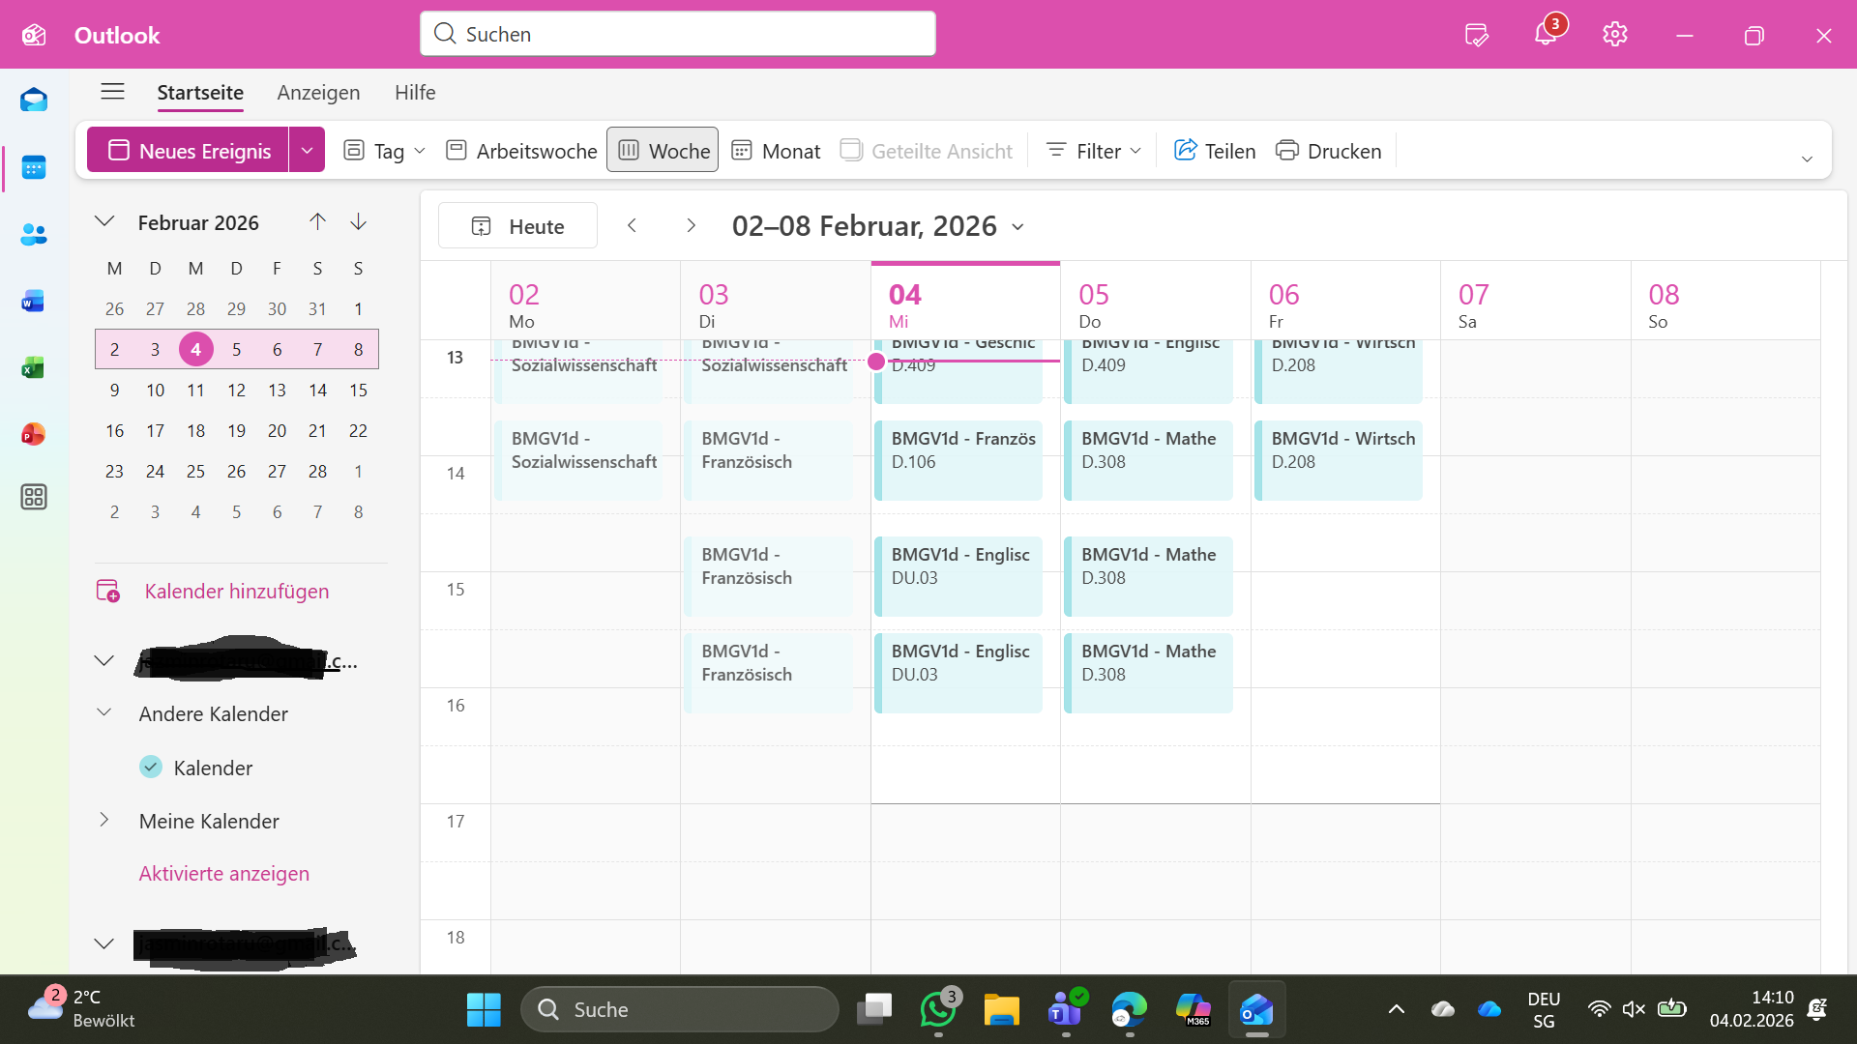1857x1044 pixels.
Task: Open WhatsApp from the taskbar
Action: pos(938,1009)
